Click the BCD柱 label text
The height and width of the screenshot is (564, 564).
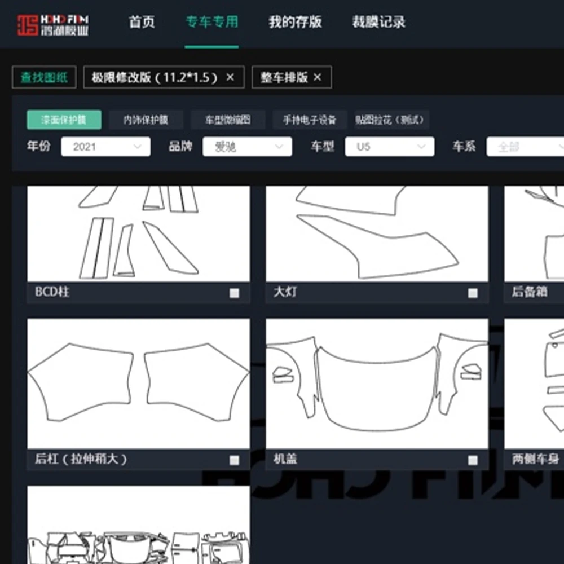click(52, 292)
